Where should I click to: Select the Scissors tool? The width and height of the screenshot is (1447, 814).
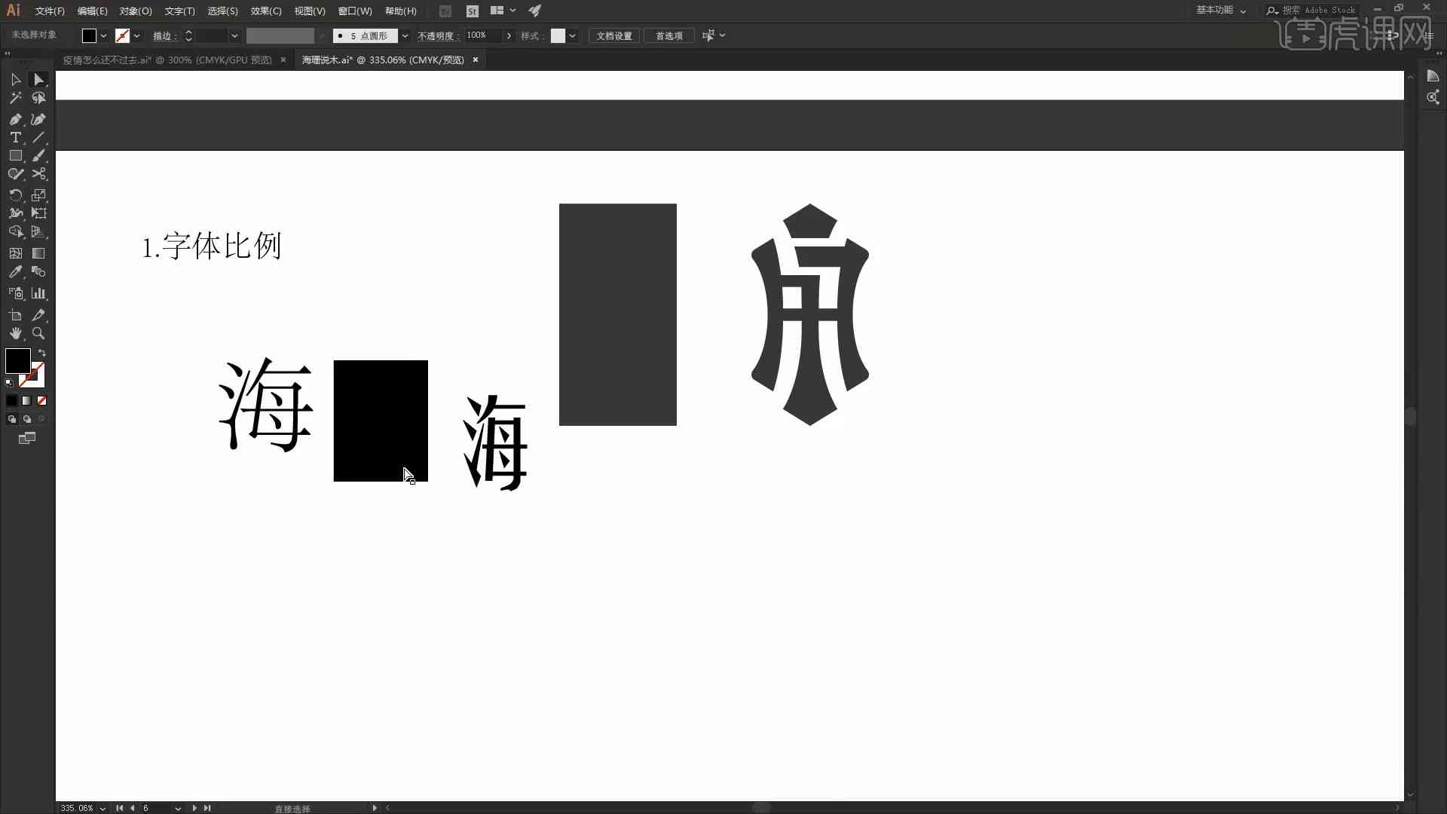coord(38,174)
